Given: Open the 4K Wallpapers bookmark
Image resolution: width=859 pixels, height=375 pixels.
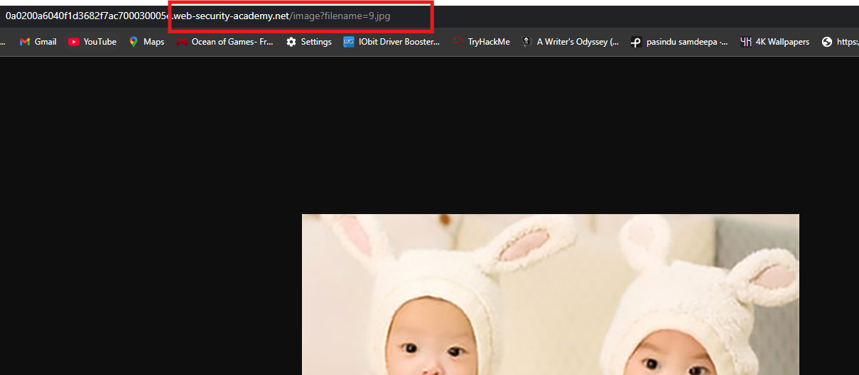Looking at the screenshot, I should [775, 42].
